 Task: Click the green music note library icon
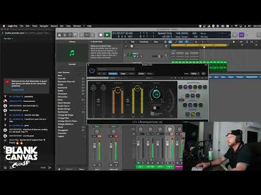click(72, 53)
